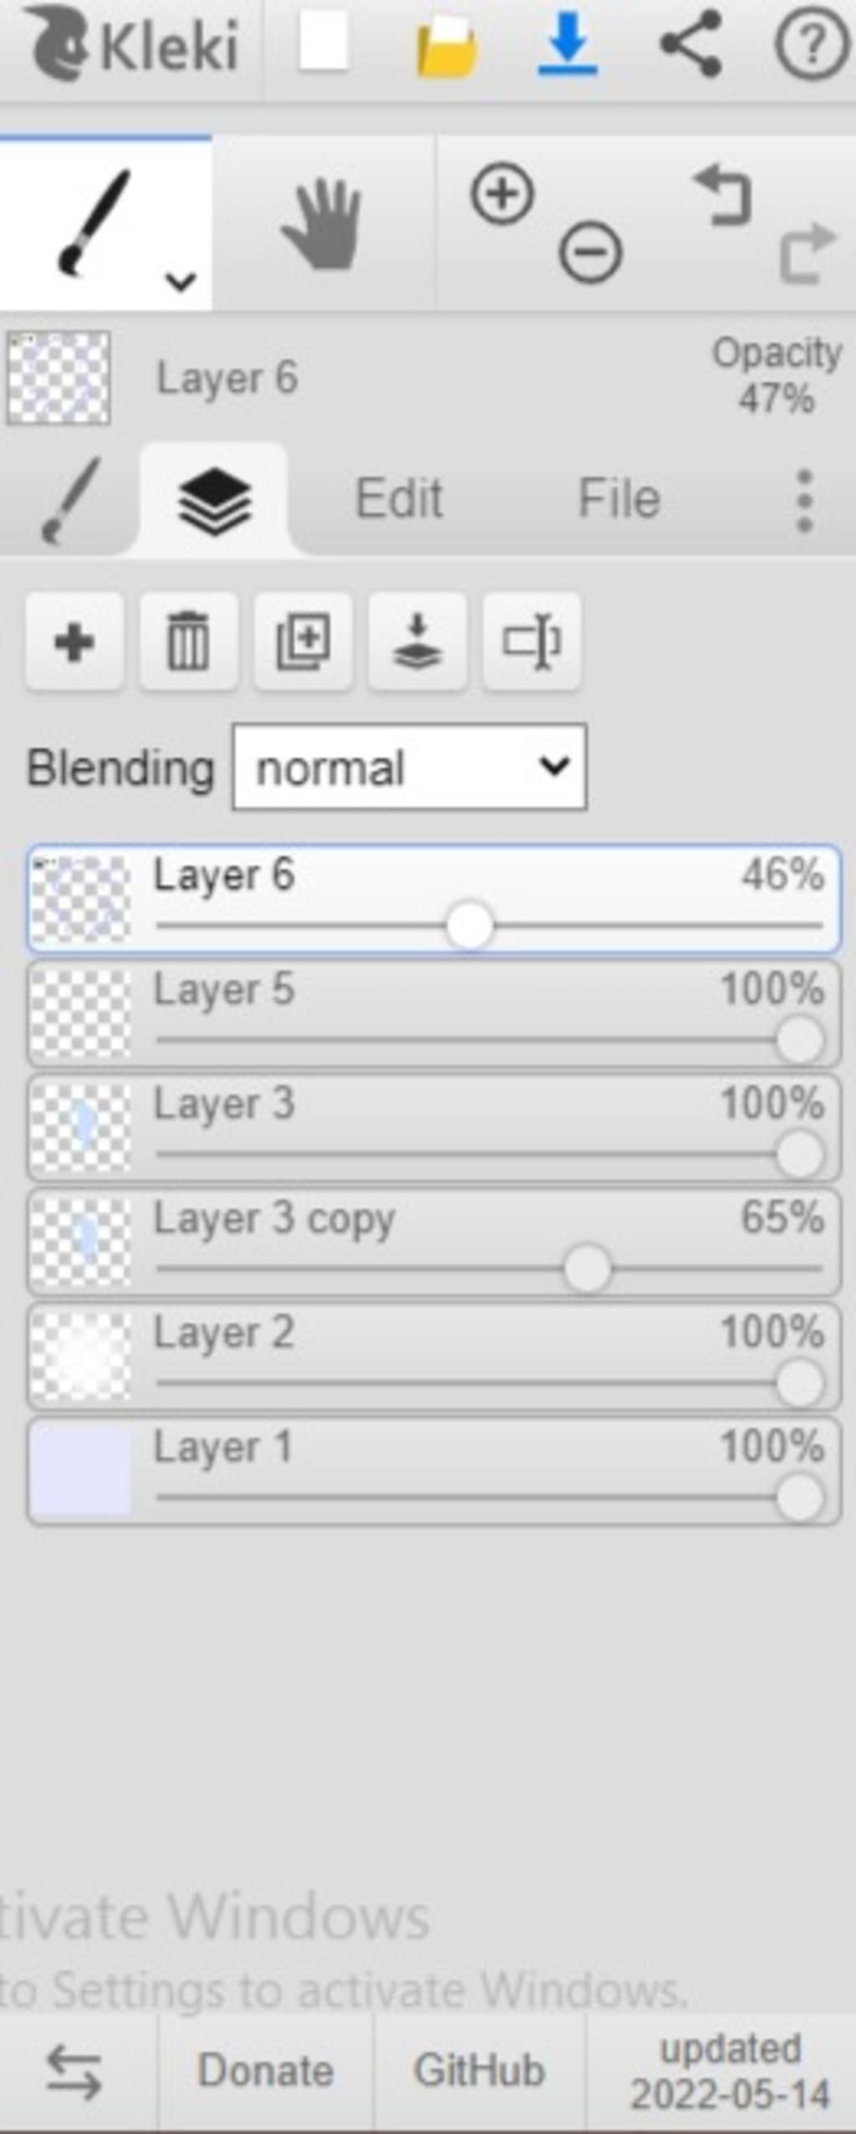Screen dimensions: 856x2134
Task: Select the hand pan tool
Action: tap(323, 224)
